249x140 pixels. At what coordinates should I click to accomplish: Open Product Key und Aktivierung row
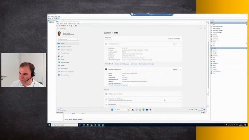click(143, 100)
